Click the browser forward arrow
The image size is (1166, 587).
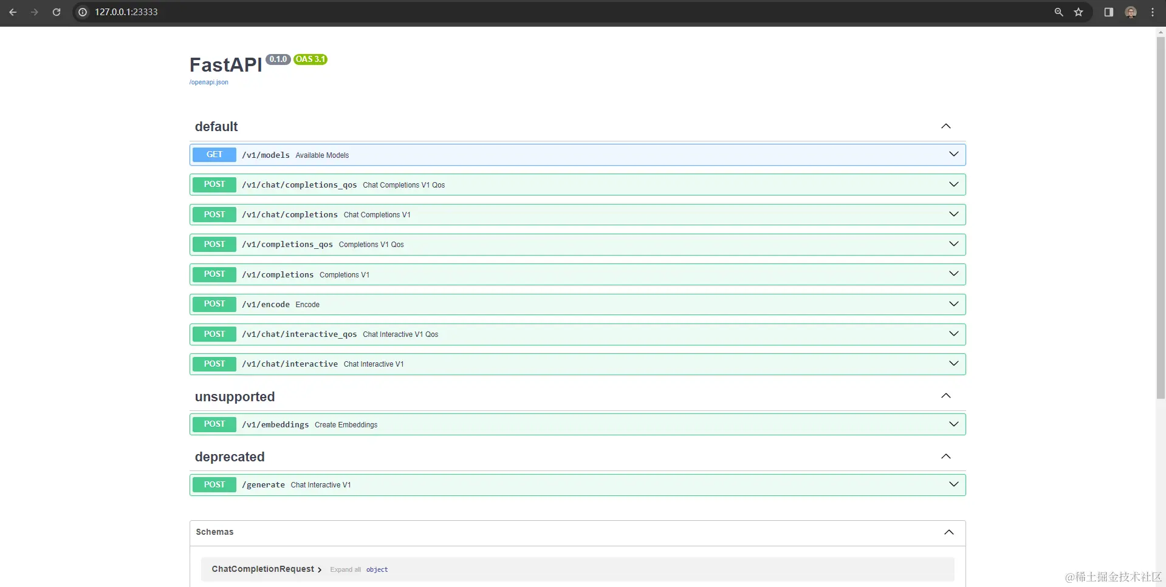coord(35,12)
